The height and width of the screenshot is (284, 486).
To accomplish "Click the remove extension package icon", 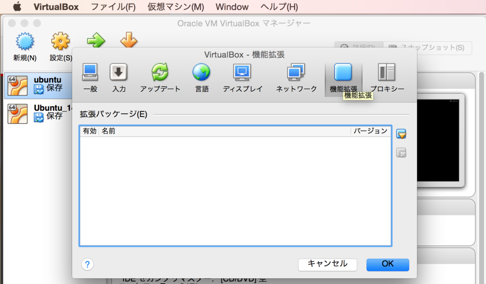I will point(402,153).
